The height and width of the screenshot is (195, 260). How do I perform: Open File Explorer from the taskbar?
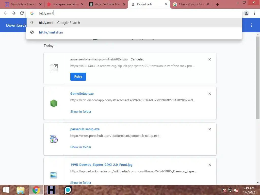(21, 190)
